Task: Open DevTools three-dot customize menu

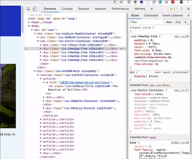Action: click(x=181, y=9)
